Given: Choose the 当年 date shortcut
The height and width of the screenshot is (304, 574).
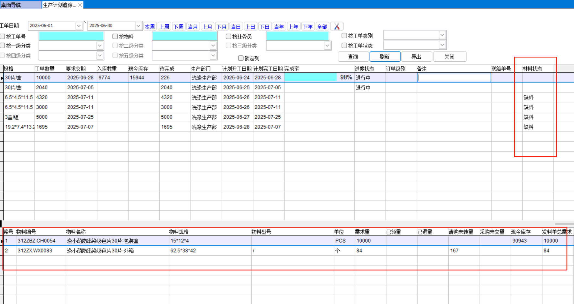Looking at the screenshot, I should coord(279,27).
